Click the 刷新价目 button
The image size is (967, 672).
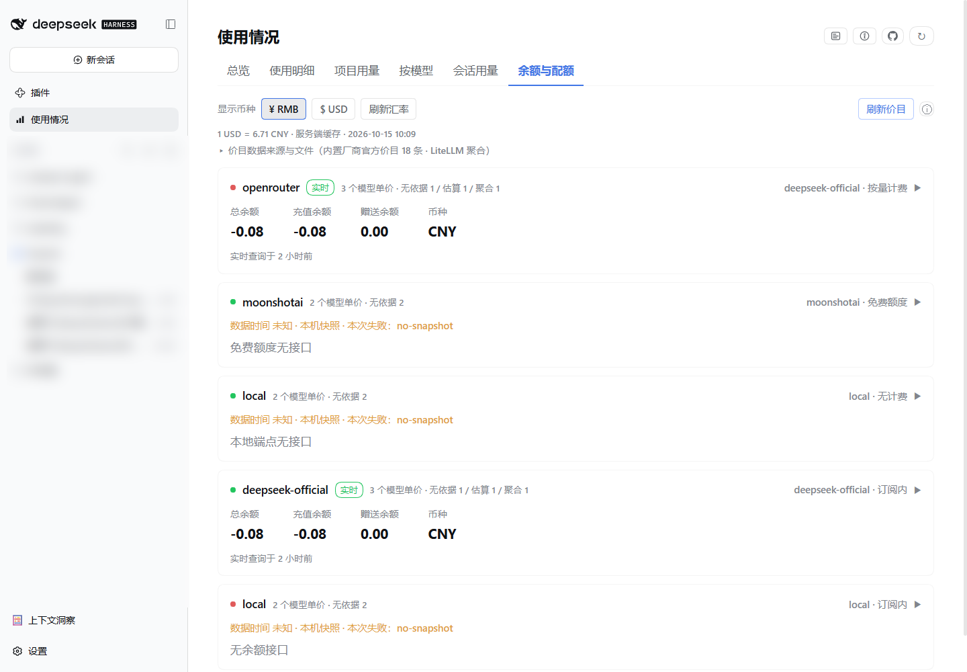[886, 110]
